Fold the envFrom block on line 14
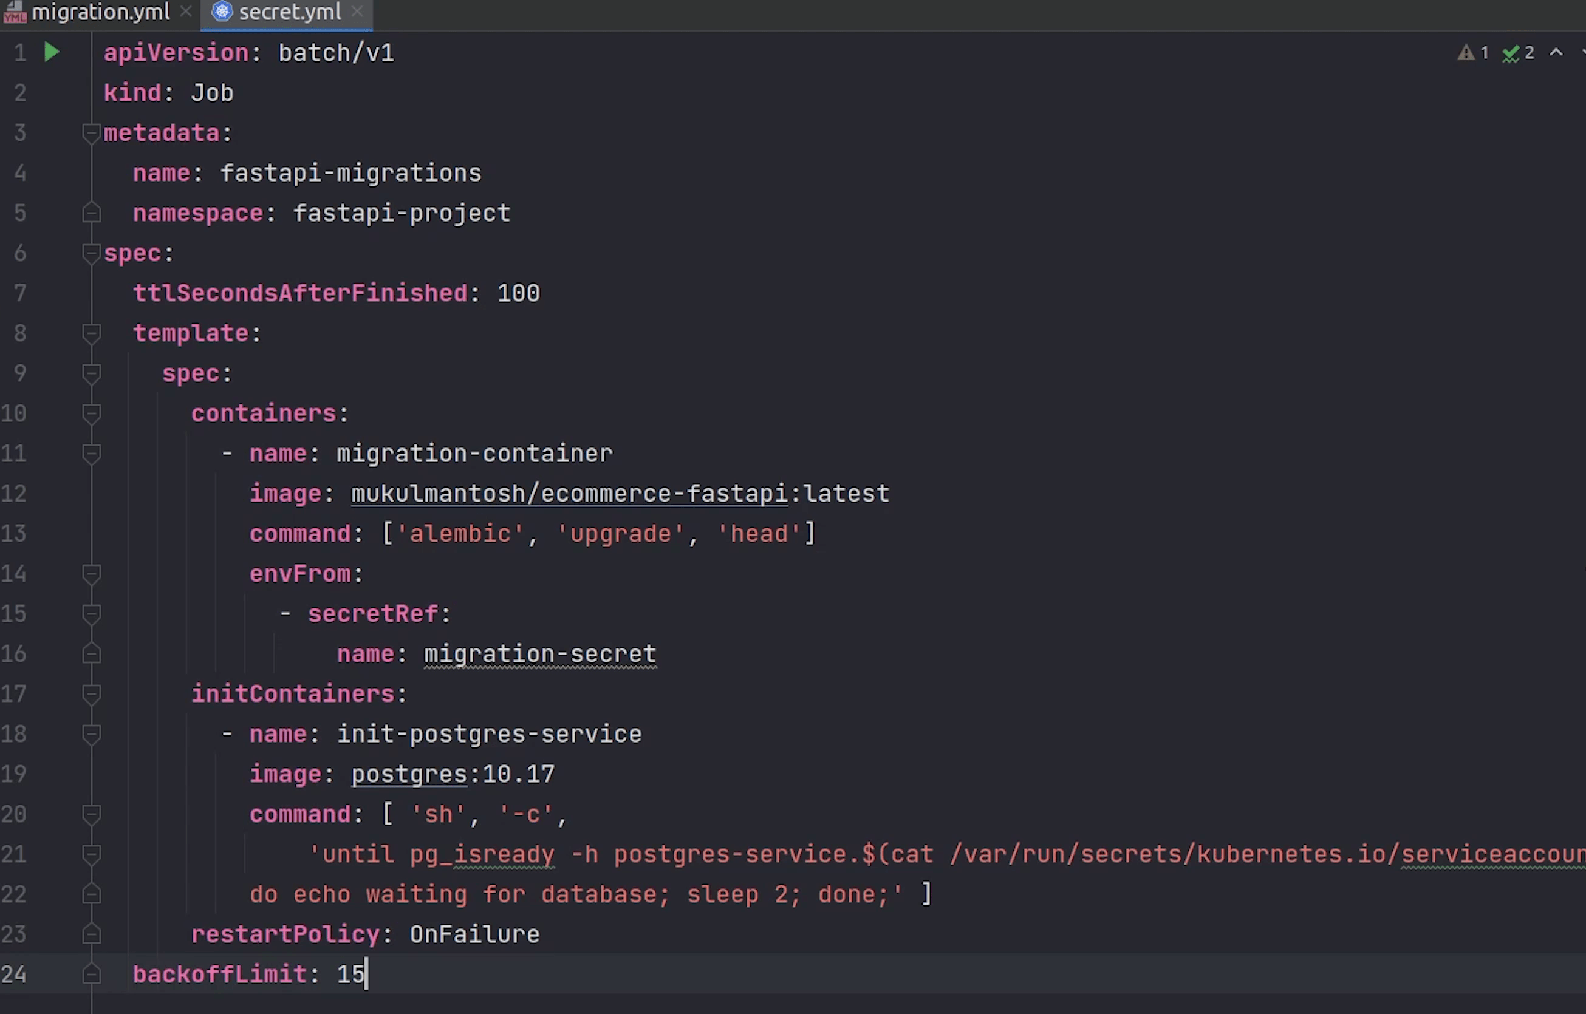Viewport: 1586px width, 1014px height. pyautogui.click(x=92, y=574)
